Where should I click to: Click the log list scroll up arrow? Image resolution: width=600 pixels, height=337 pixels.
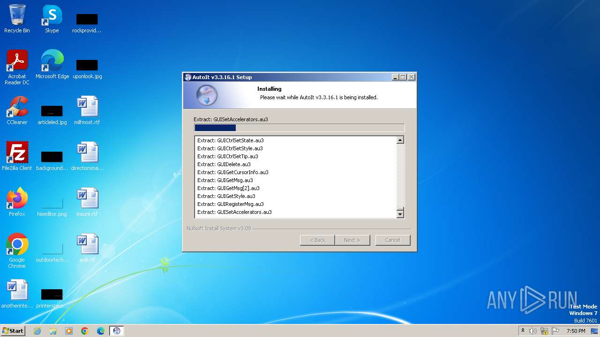point(400,140)
